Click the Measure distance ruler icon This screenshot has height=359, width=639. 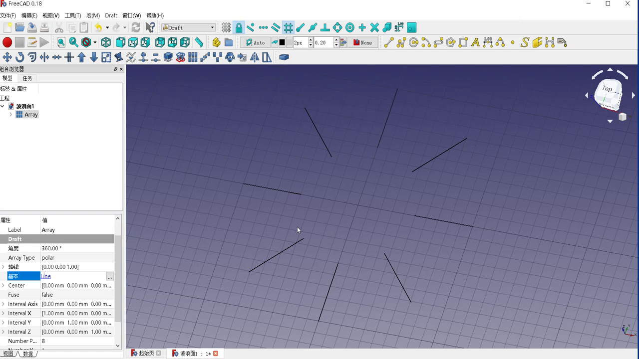point(199,42)
